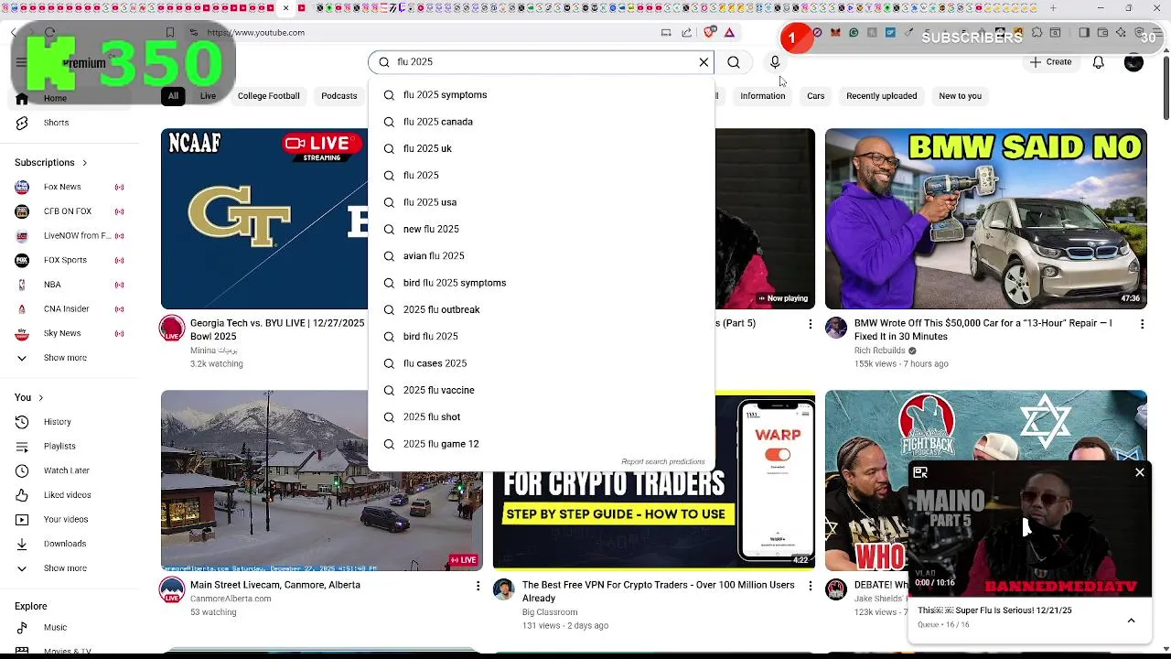This screenshot has width=1171, height=659.
Task: Select the Recently uploaded filter chip
Action: point(881,96)
